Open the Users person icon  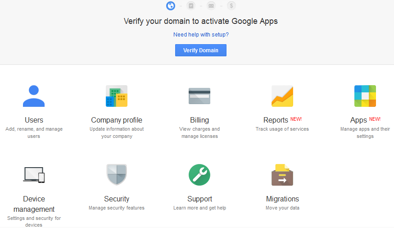(34, 96)
